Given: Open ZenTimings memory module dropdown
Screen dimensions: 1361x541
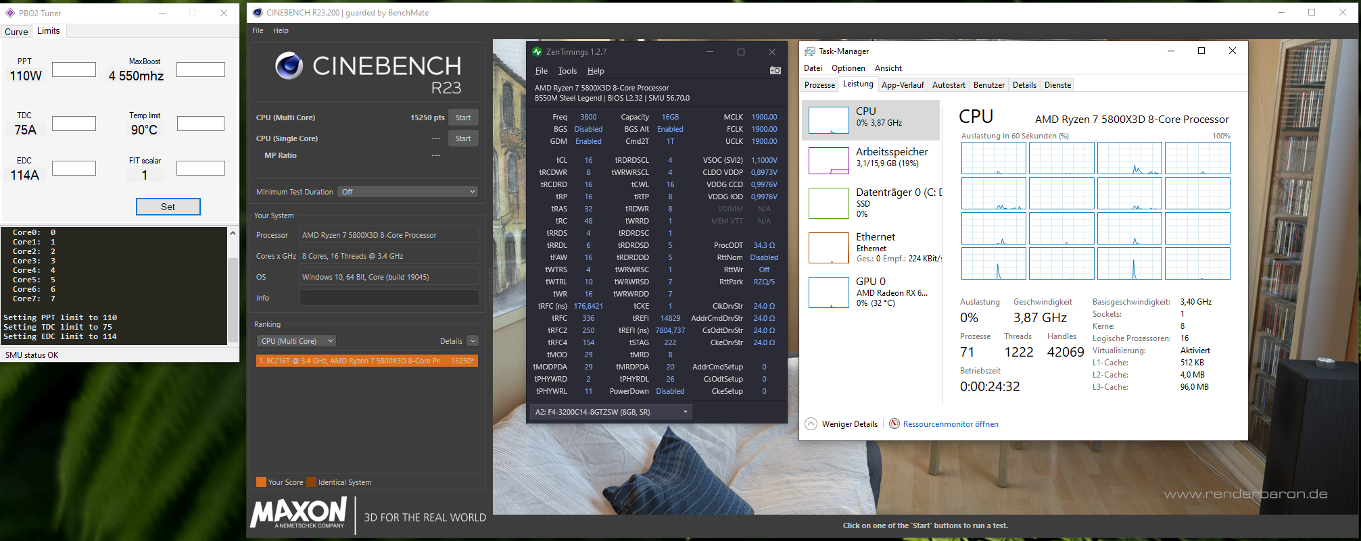Looking at the screenshot, I should (x=611, y=412).
